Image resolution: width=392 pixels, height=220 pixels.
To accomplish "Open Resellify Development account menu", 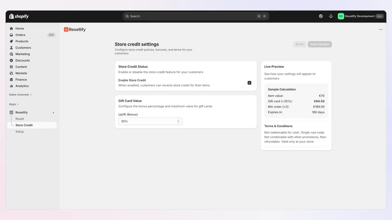I will (x=361, y=16).
